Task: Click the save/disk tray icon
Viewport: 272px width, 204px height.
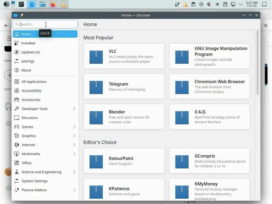Action: (x=225, y=4)
